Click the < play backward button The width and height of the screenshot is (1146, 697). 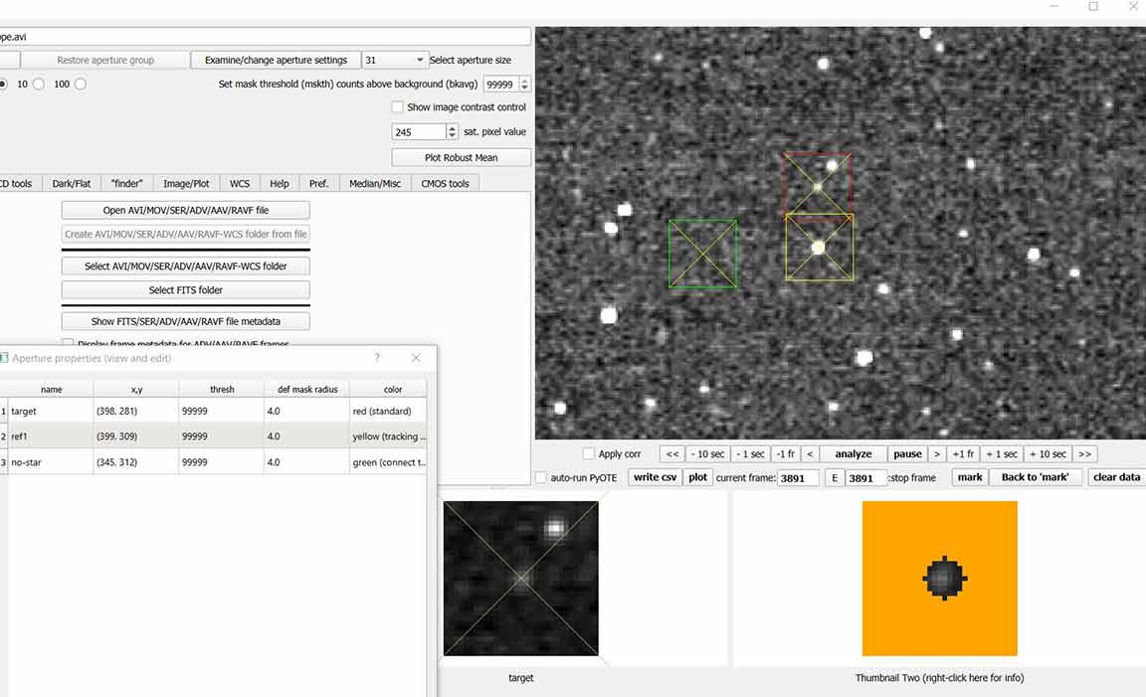[x=810, y=453]
